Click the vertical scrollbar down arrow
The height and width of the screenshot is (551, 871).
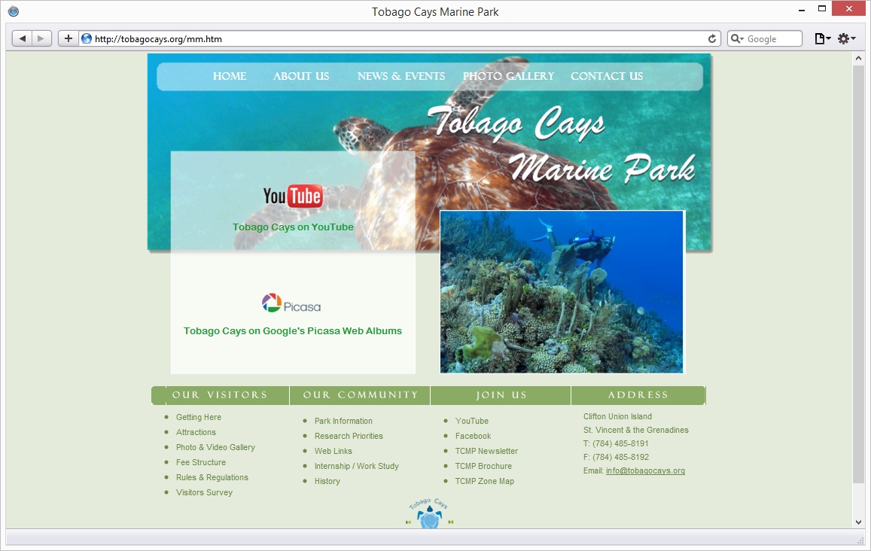858,522
